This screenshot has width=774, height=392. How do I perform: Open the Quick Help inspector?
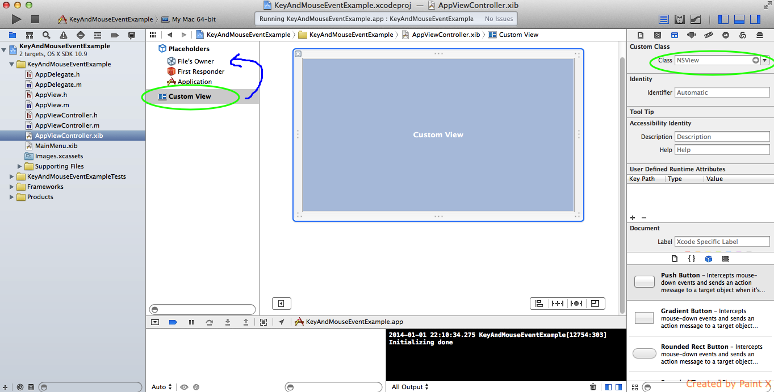pos(658,35)
